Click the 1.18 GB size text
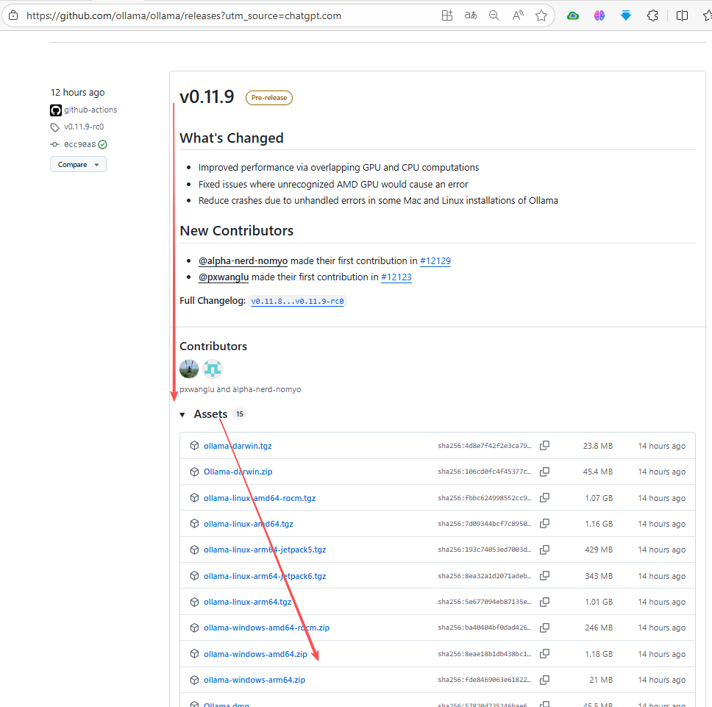712x707 pixels. click(599, 654)
